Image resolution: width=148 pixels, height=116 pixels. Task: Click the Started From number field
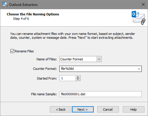click(68, 78)
